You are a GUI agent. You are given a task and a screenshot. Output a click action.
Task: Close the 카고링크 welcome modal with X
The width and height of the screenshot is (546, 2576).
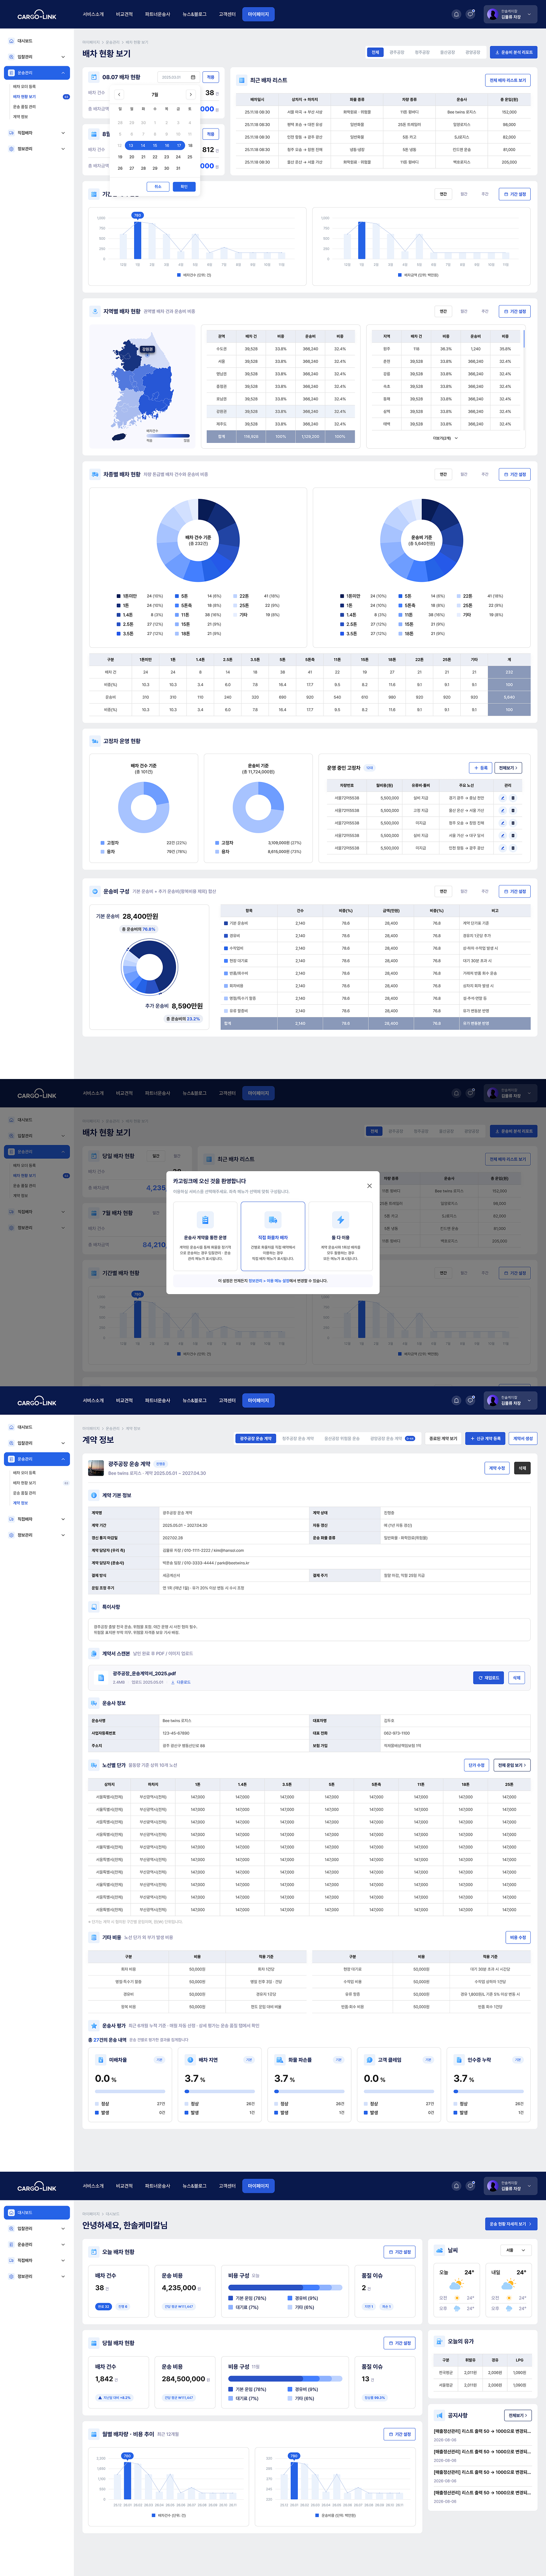click(x=370, y=1186)
